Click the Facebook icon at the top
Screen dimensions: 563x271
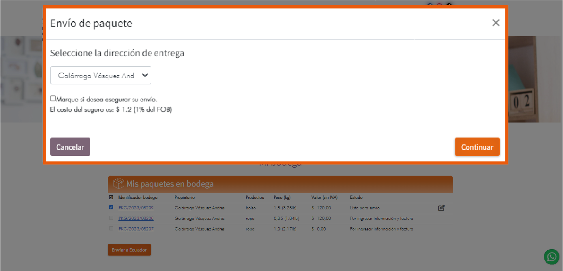pos(430,5)
